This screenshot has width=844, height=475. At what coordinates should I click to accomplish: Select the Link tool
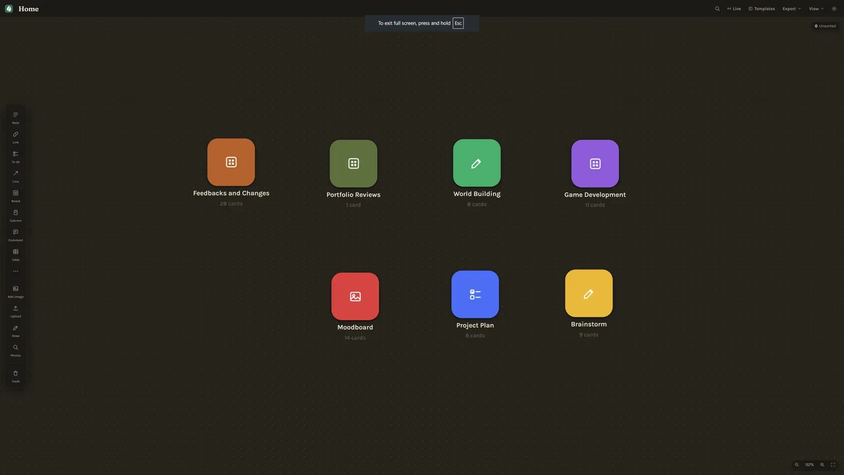pyautogui.click(x=15, y=137)
